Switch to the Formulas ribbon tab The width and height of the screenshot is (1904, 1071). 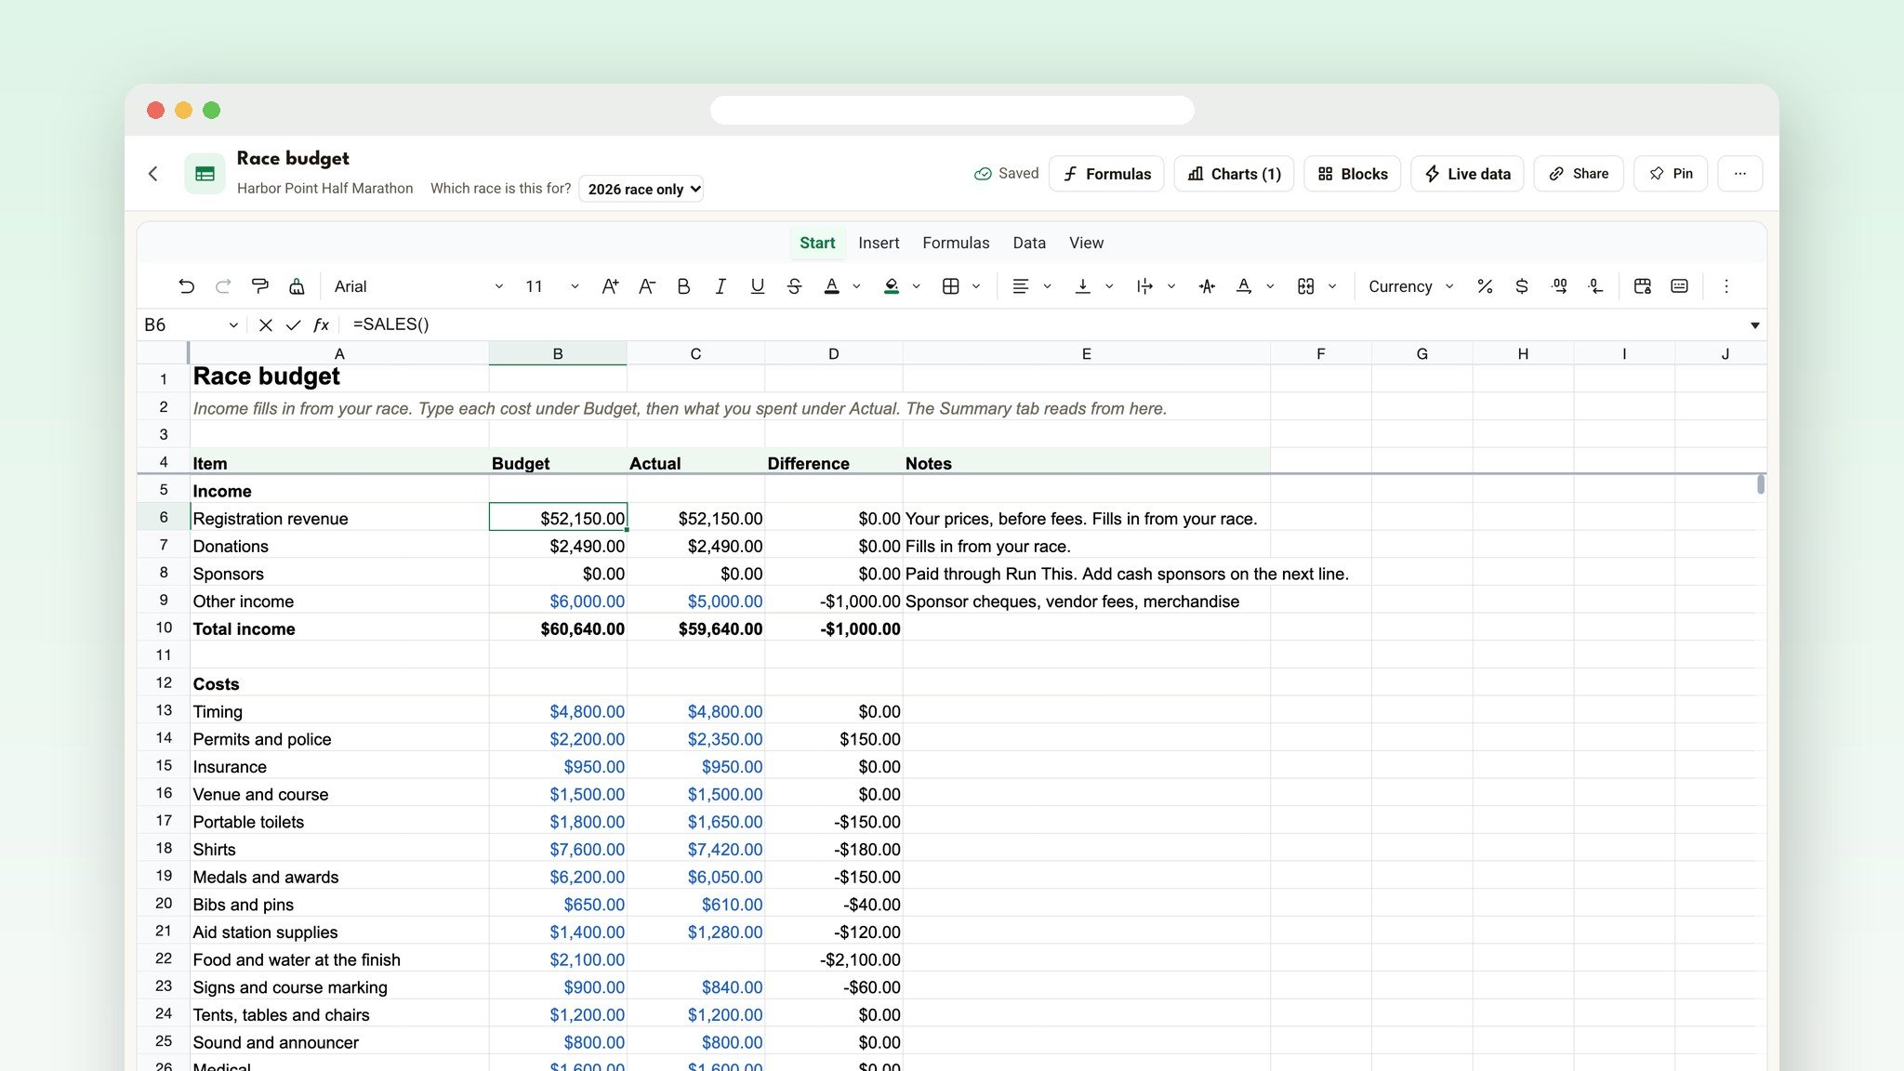(956, 243)
